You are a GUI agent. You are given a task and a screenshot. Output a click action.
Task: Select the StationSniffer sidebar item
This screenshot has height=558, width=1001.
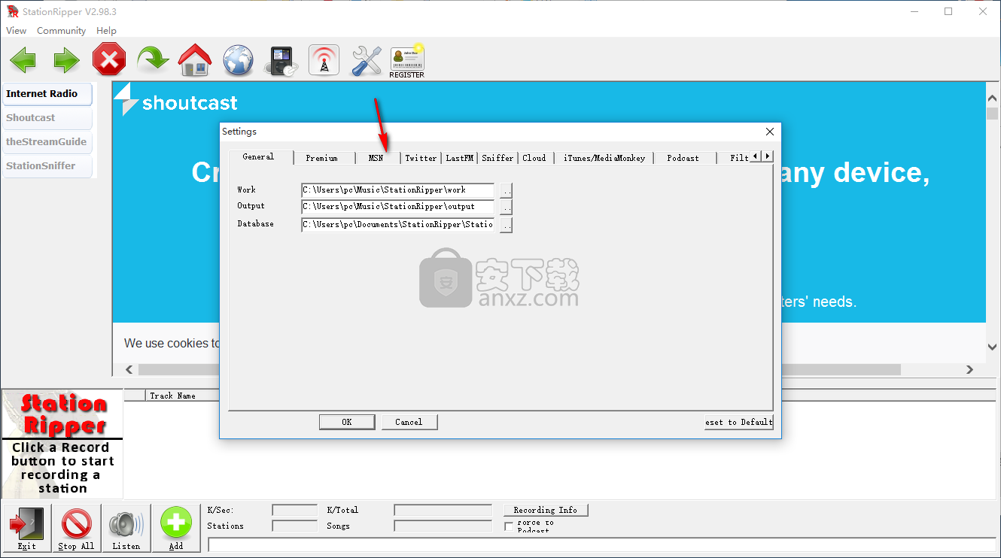click(x=47, y=166)
